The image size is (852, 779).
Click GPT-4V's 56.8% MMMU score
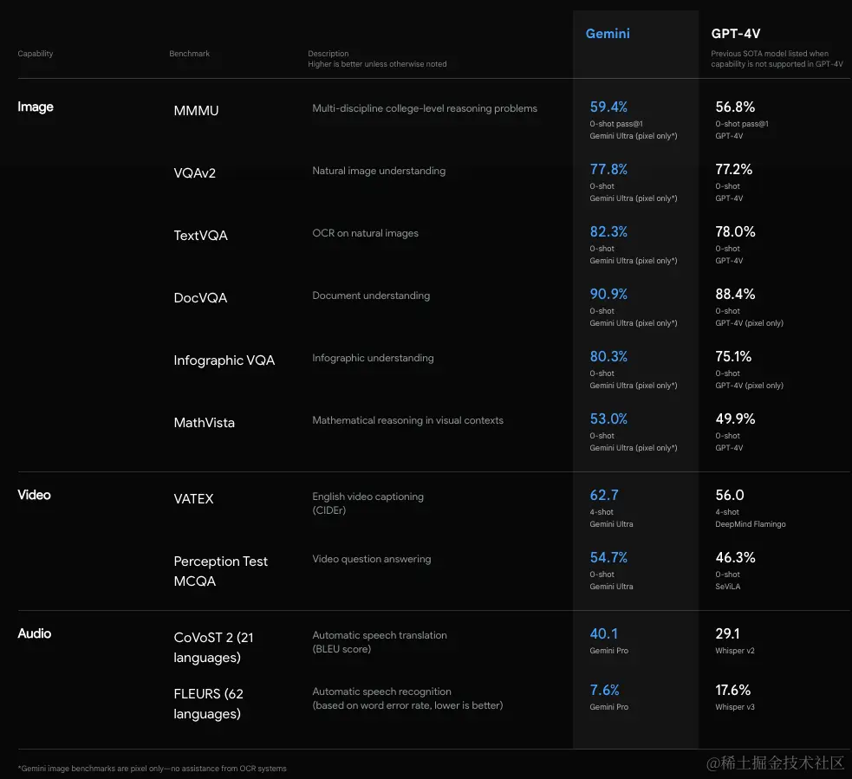pyautogui.click(x=735, y=107)
